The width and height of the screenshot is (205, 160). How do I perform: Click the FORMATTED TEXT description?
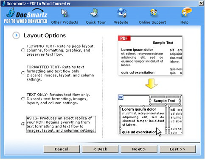[60, 73]
